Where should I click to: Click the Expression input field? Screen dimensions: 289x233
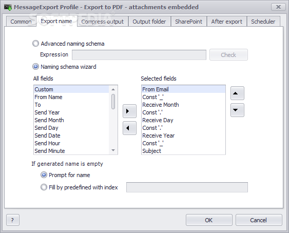point(139,55)
